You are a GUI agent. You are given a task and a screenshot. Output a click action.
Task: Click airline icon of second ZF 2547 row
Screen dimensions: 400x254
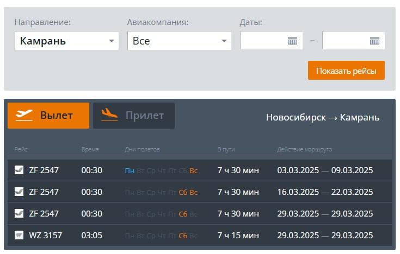coord(19,192)
